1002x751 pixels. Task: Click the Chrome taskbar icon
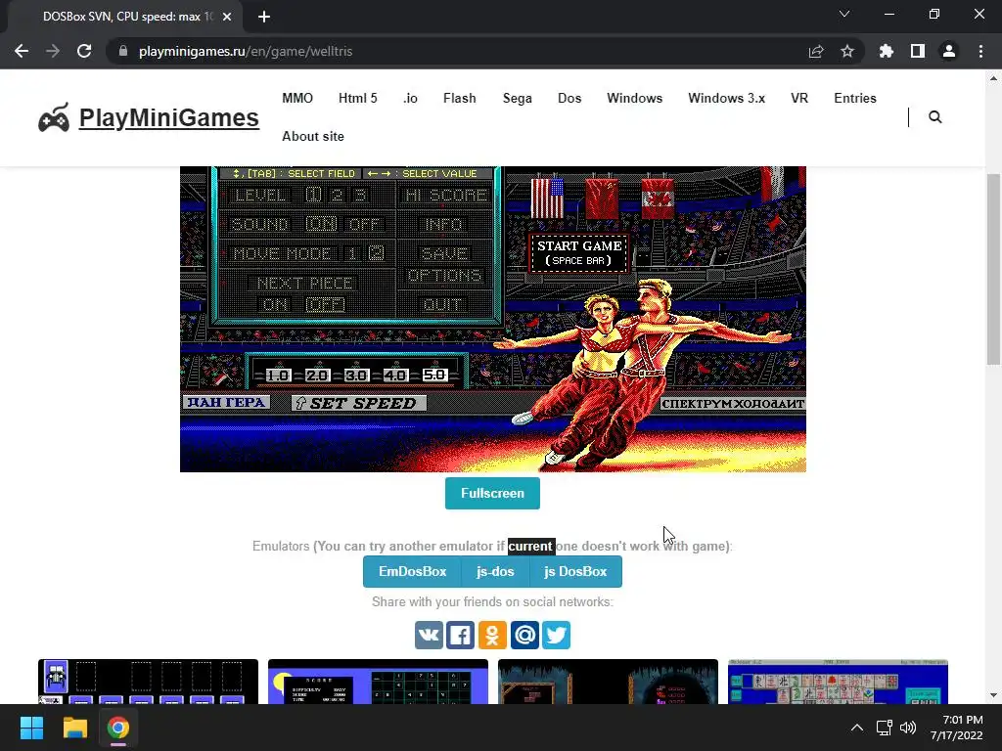(117, 728)
